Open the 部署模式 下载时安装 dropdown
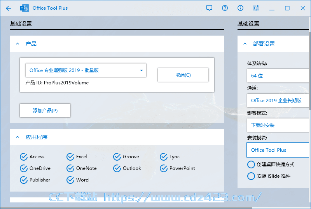The height and width of the screenshot is (209, 311). tap(278, 125)
